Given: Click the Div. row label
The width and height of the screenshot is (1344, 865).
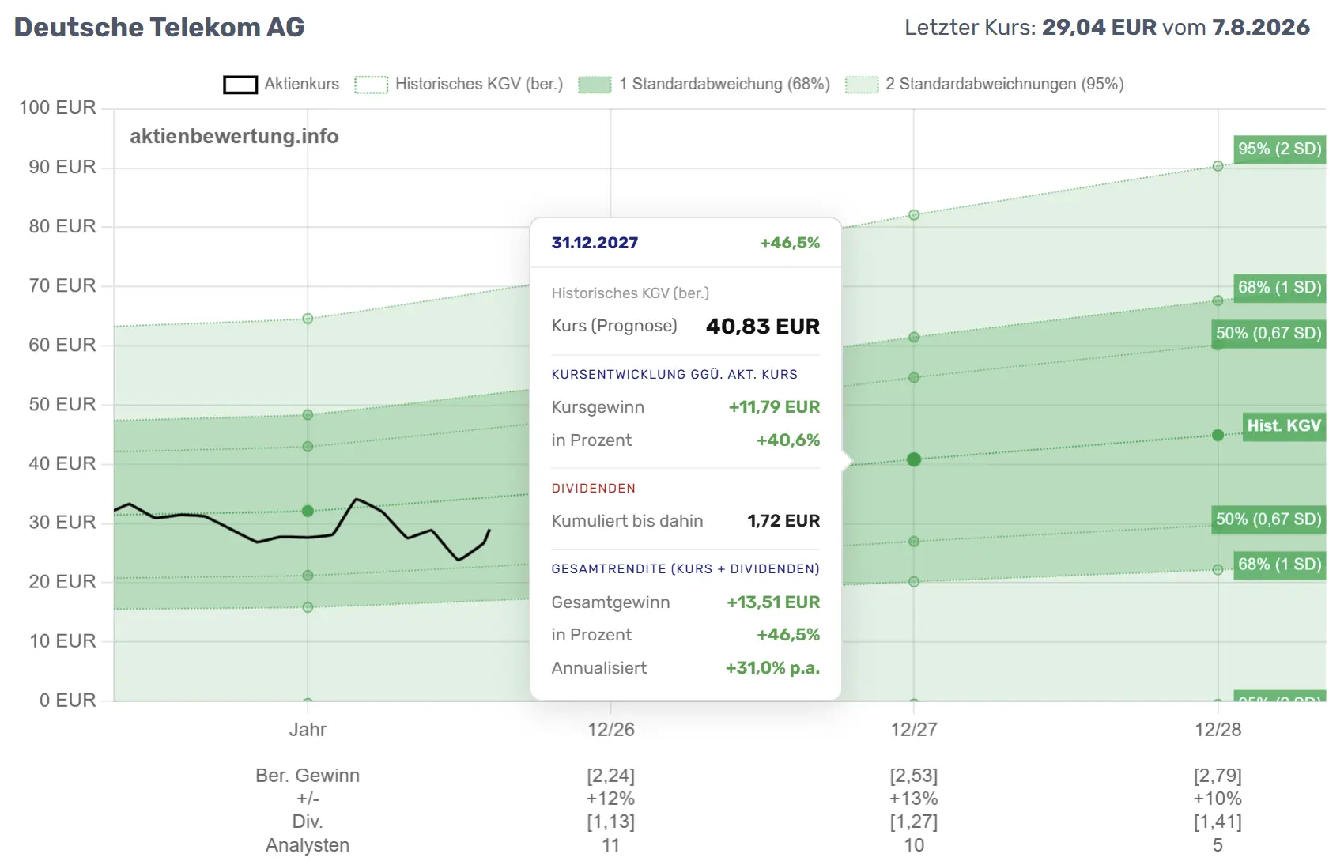Looking at the screenshot, I should pyautogui.click(x=308, y=822).
